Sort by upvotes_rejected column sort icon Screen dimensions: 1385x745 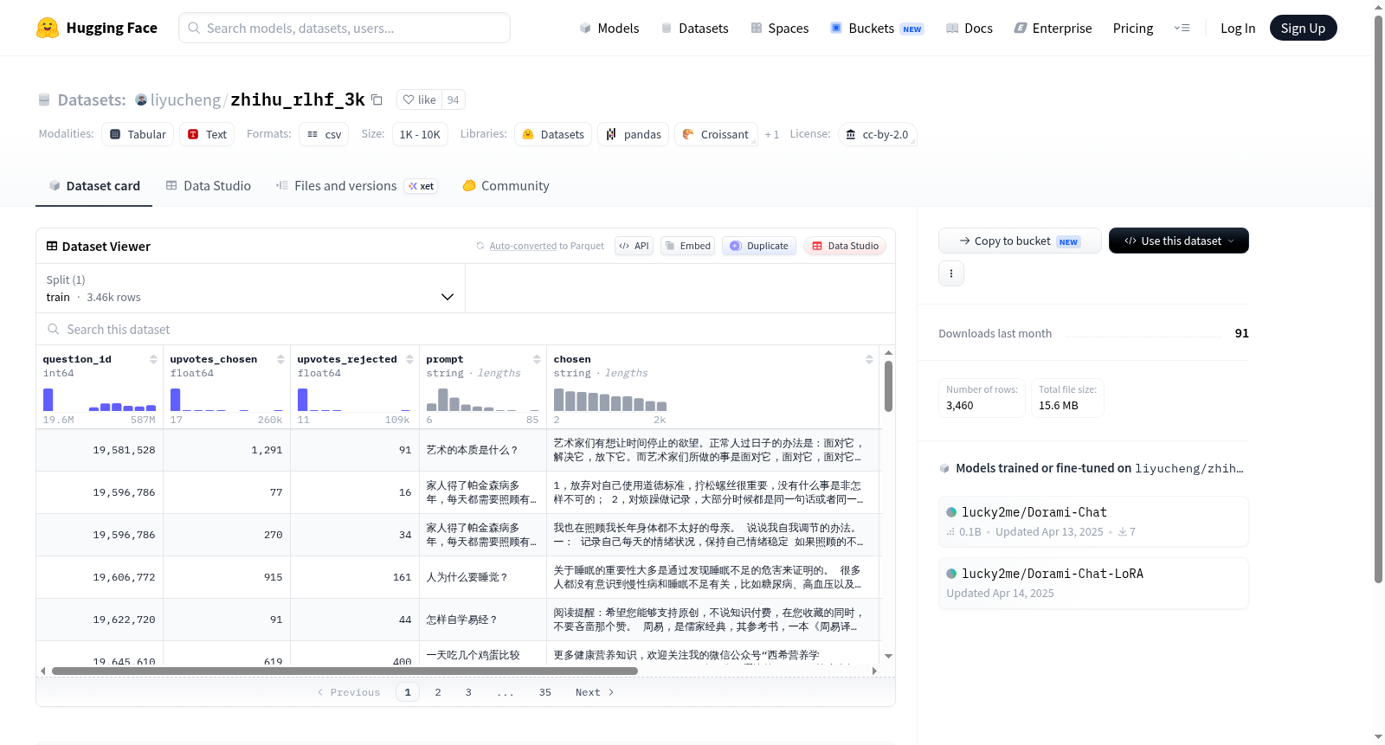pos(409,359)
